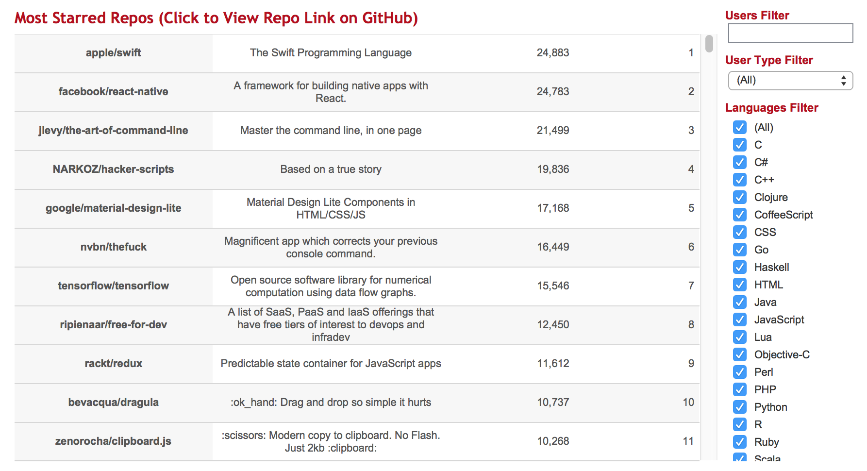Uncheck the (All) languages checkbox
Viewport: 867px width, 471px height.
point(740,127)
